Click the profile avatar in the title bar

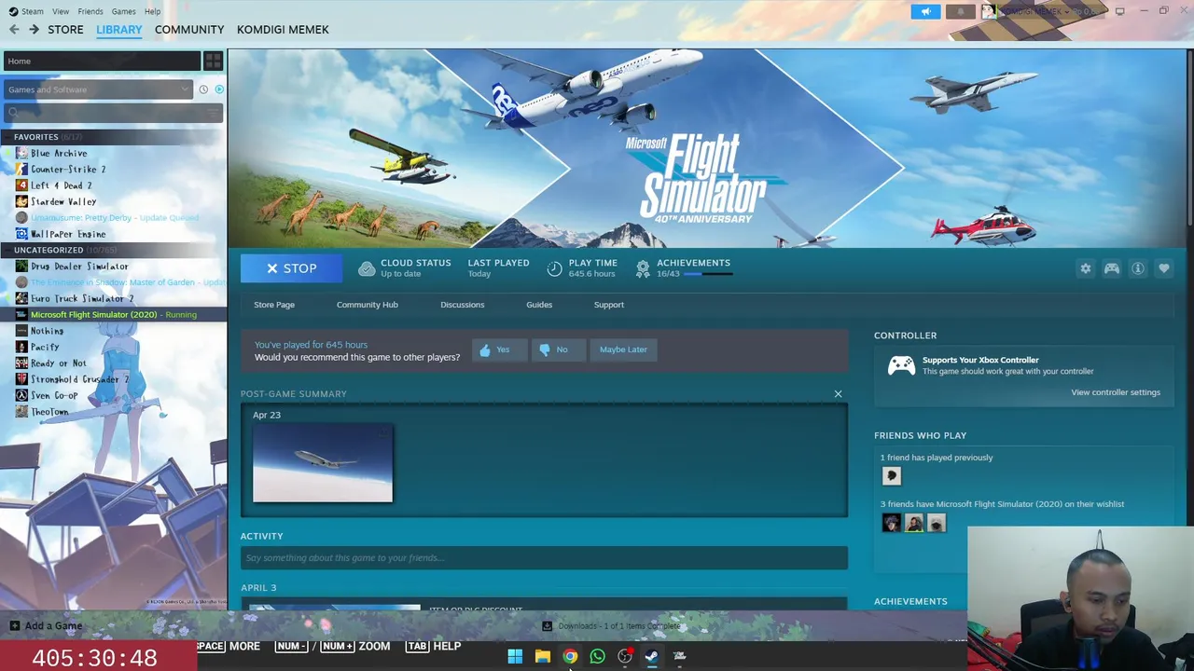click(989, 11)
